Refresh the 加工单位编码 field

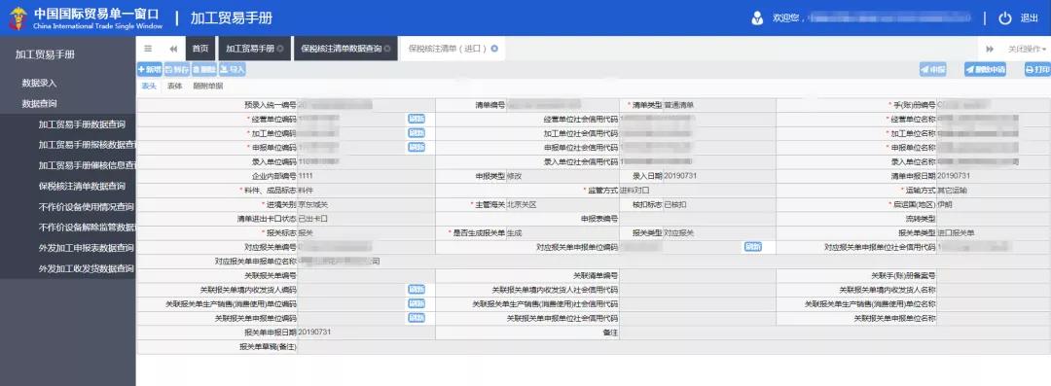[417, 132]
